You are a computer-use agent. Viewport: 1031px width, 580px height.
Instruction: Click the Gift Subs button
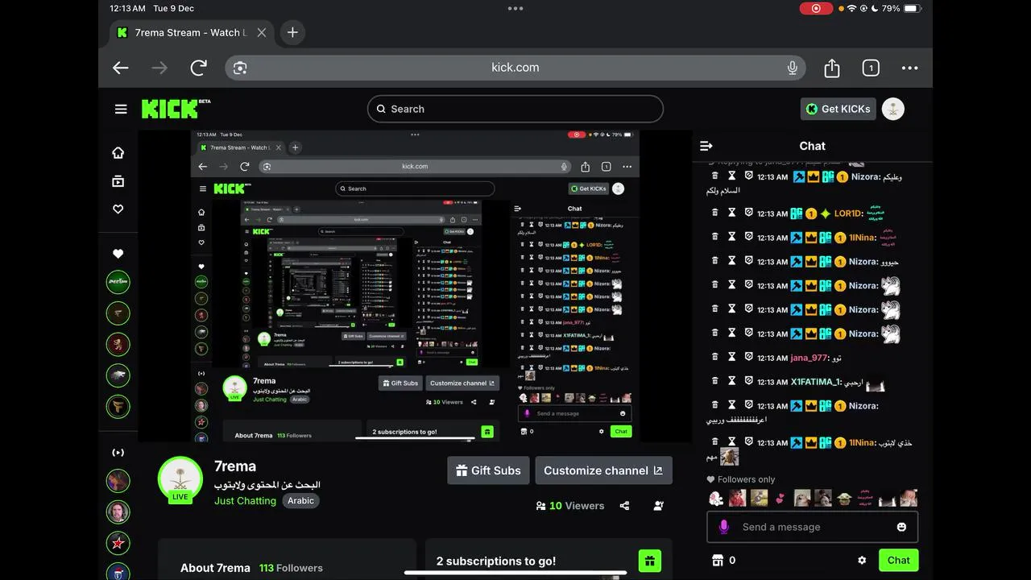(488, 470)
